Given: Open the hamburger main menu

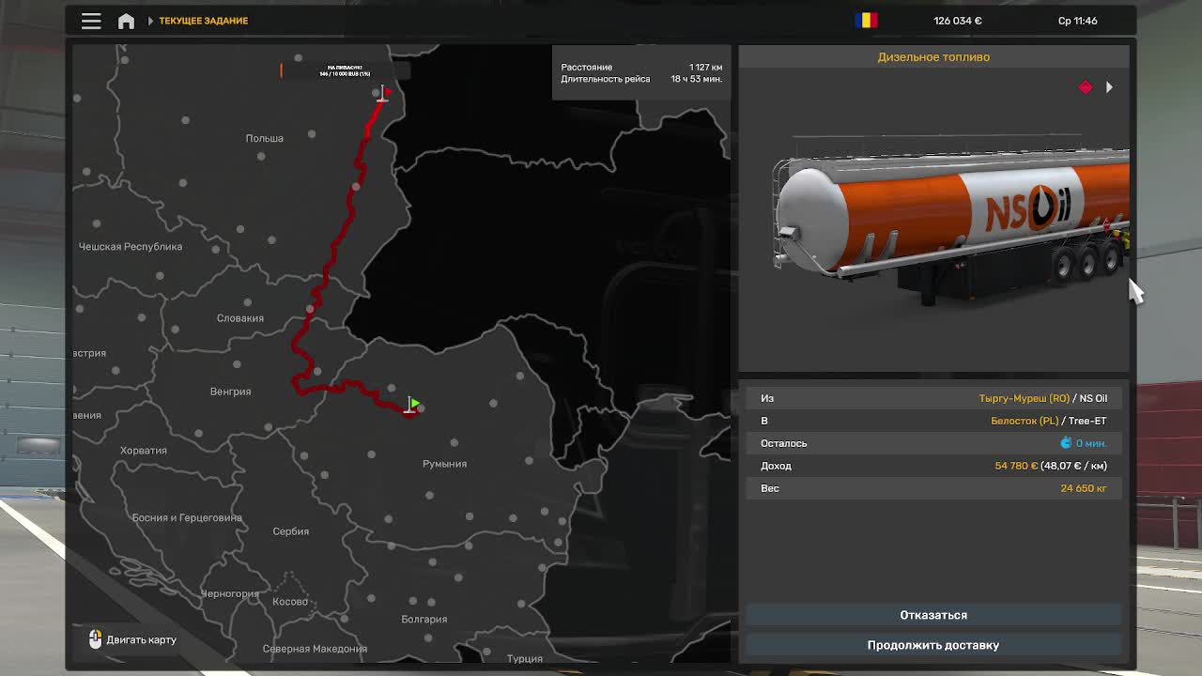Looking at the screenshot, I should click(91, 21).
